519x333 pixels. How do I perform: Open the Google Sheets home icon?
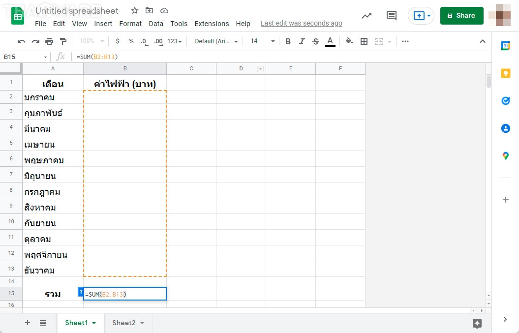pyautogui.click(x=18, y=16)
